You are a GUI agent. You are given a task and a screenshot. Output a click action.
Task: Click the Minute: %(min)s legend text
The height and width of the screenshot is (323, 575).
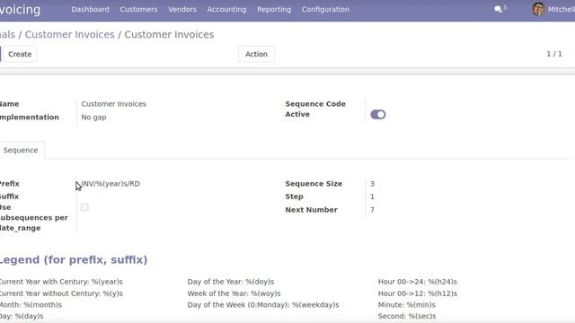(407, 305)
